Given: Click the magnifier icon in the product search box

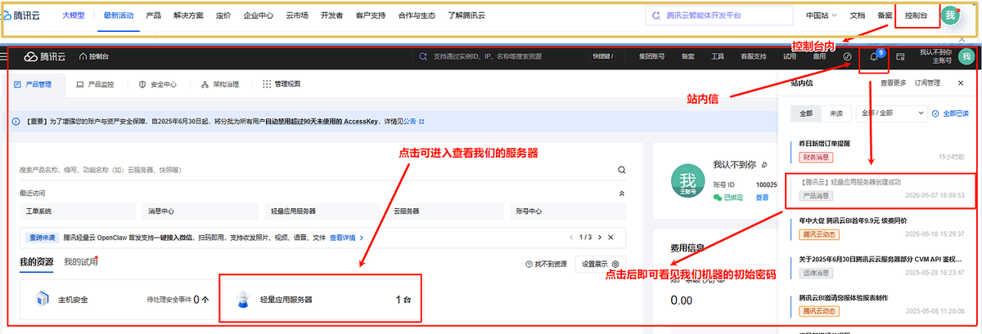Looking at the screenshot, I should point(621,170).
